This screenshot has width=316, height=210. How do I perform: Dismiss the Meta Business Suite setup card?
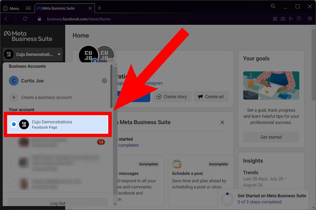222,122
